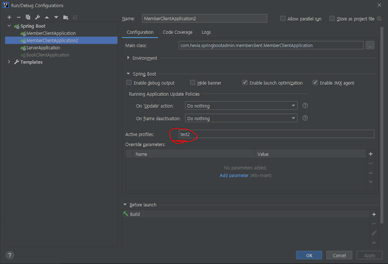The height and width of the screenshot is (264, 388).
Task: Click Add parameter link
Action: pyautogui.click(x=234, y=176)
